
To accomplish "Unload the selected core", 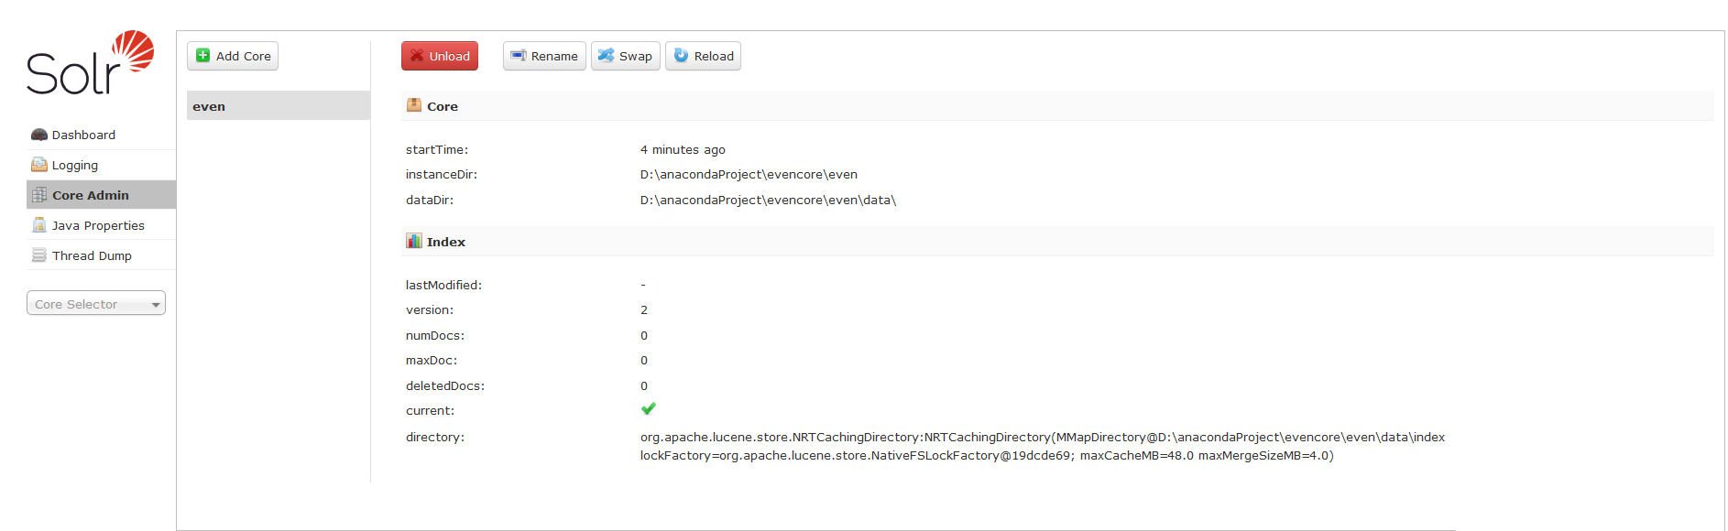I will (x=440, y=56).
